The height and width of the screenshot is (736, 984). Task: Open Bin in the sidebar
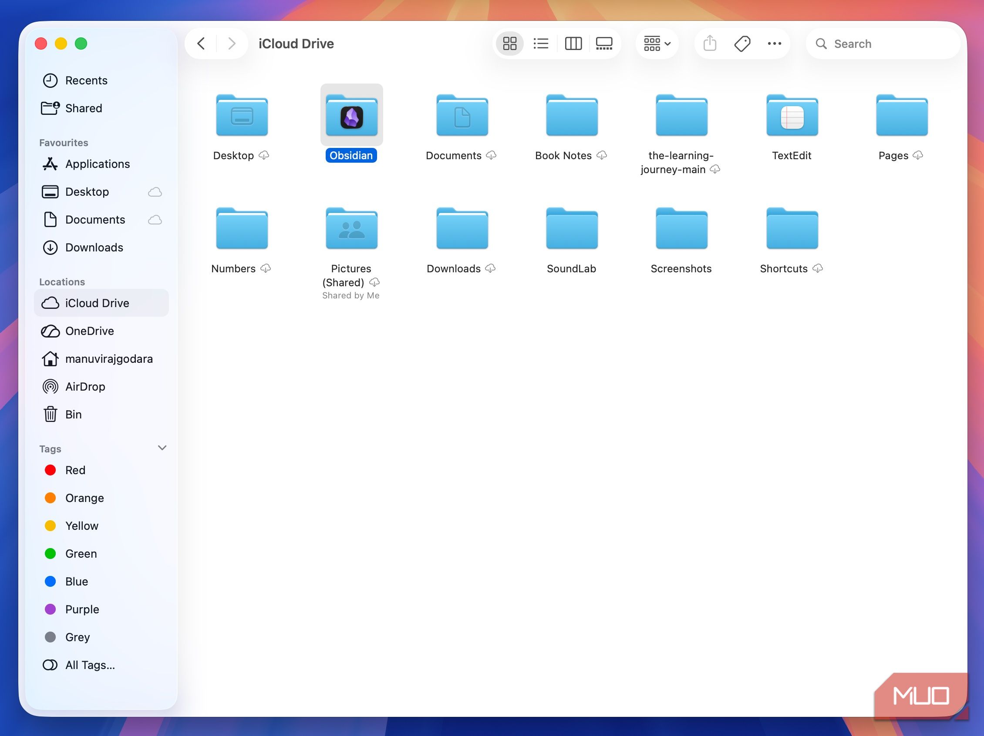[x=101, y=415]
